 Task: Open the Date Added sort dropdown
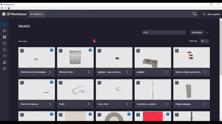197,32
